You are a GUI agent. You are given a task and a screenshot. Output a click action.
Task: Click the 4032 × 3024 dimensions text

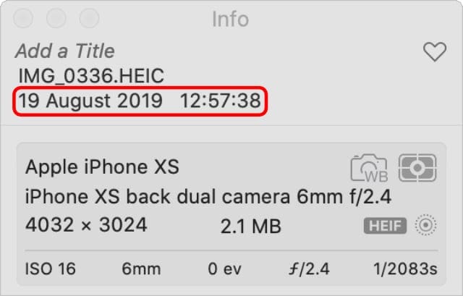coord(86,225)
